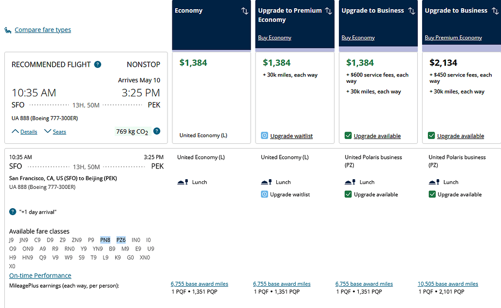Click Arrives May 10 text
501x308 pixels.
[x=139, y=80]
